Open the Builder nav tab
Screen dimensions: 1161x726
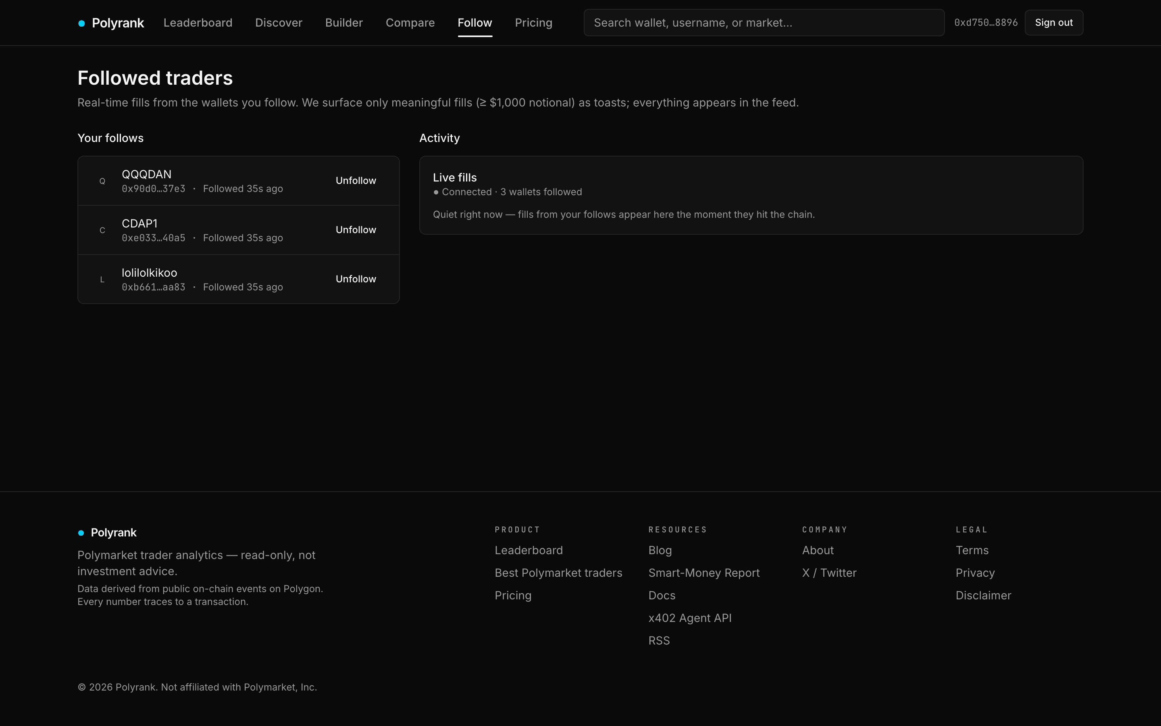[x=344, y=23]
